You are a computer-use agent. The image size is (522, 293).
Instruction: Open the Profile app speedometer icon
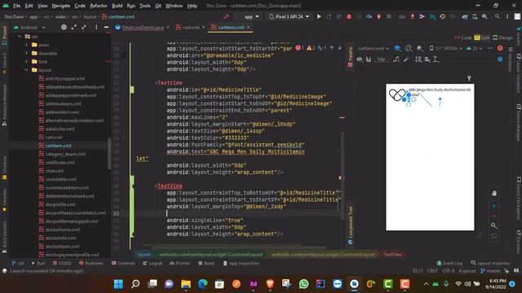click(369, 16)
